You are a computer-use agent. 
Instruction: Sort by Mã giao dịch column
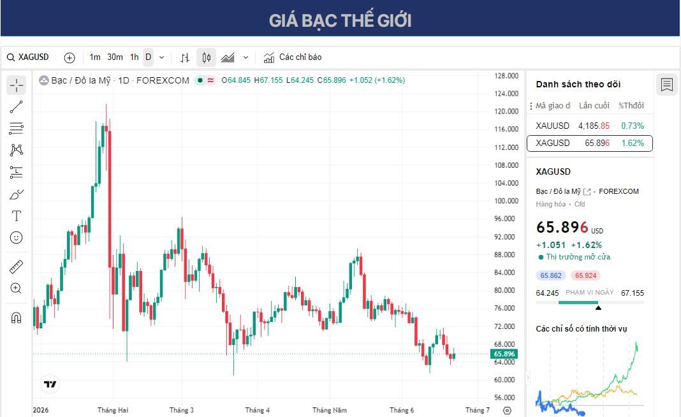552,106
